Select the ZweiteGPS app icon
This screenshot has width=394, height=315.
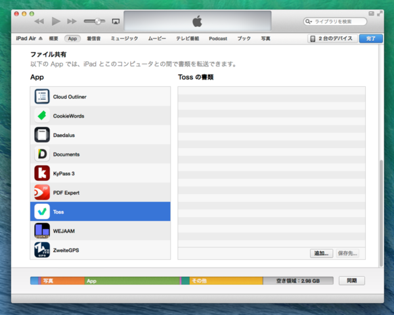[x=42, y=250]
